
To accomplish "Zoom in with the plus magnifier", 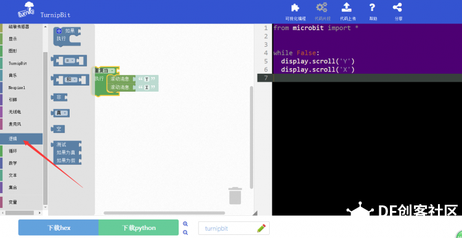I will 185,224.
